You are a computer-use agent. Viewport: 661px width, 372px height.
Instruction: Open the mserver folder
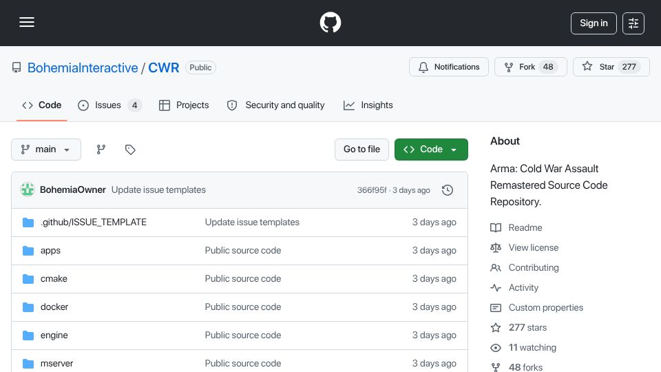coord(57,364)
